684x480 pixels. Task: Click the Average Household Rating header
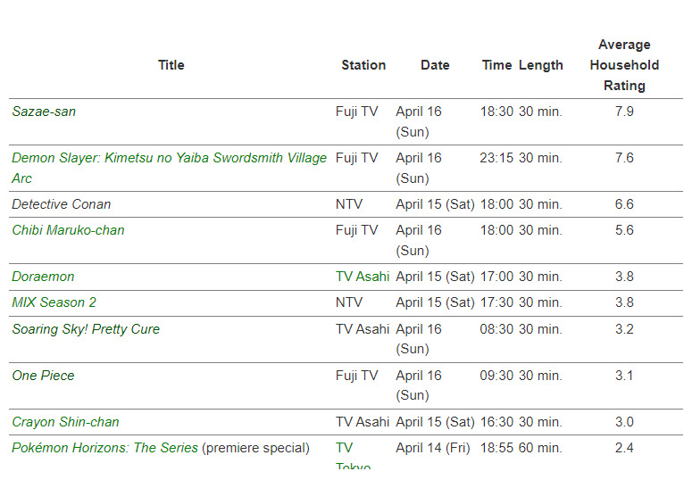(624, 65)
